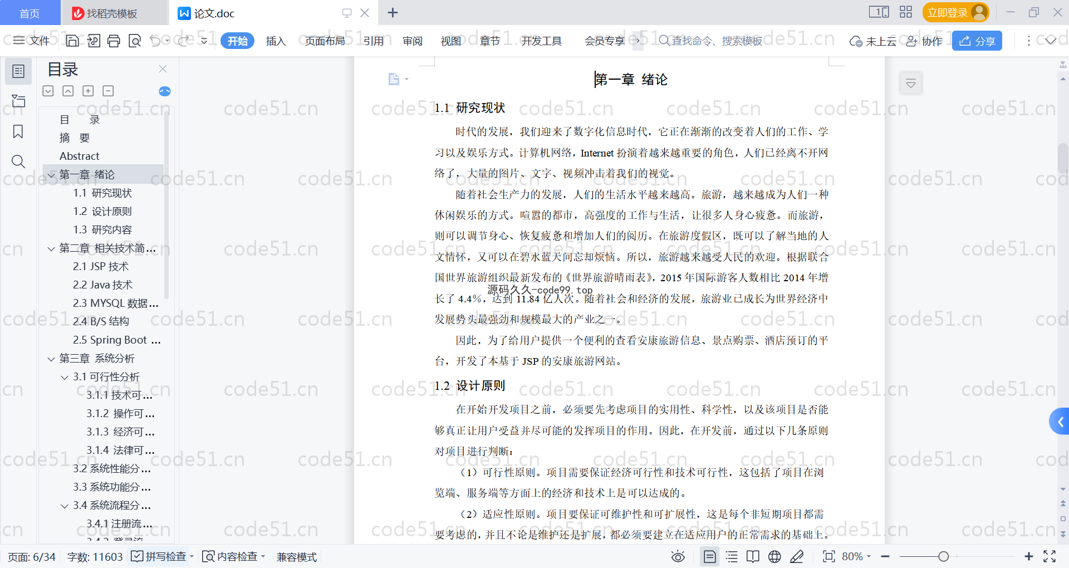Viewport: 1069px width, 568px height.
Task: Expand all outline levels icon in 目录 panel
Action: click(x=48, y=91)
